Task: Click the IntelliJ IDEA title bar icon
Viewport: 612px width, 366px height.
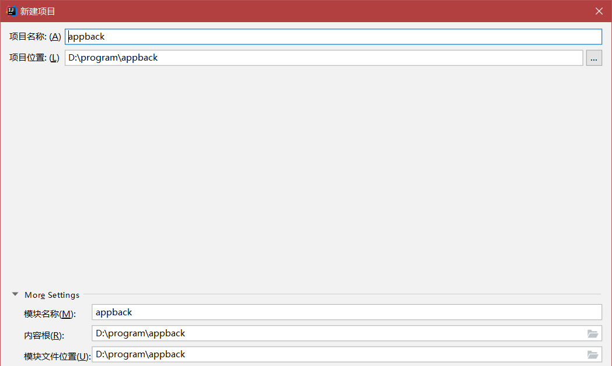Action: click(12, 11)
